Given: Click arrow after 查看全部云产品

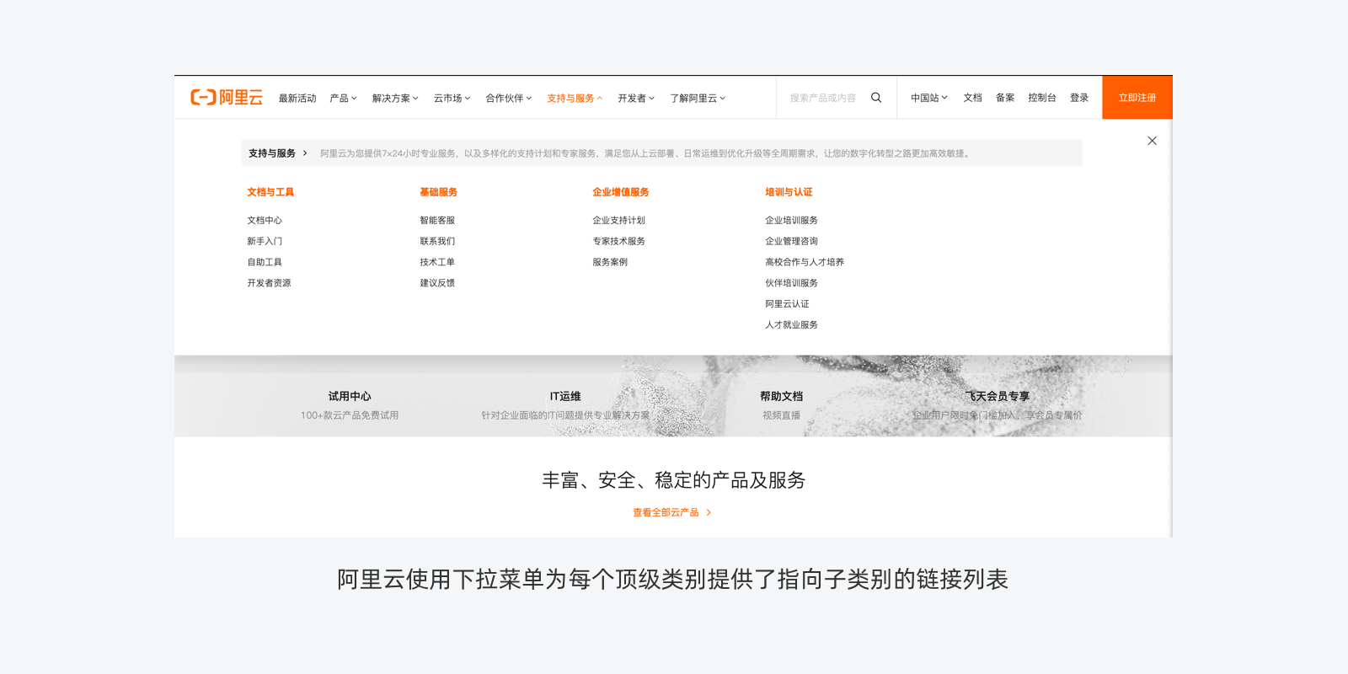Looking at the screenshot, I should 709,512.
